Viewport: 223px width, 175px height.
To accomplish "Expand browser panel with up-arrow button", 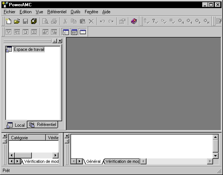I will [55, 41].
